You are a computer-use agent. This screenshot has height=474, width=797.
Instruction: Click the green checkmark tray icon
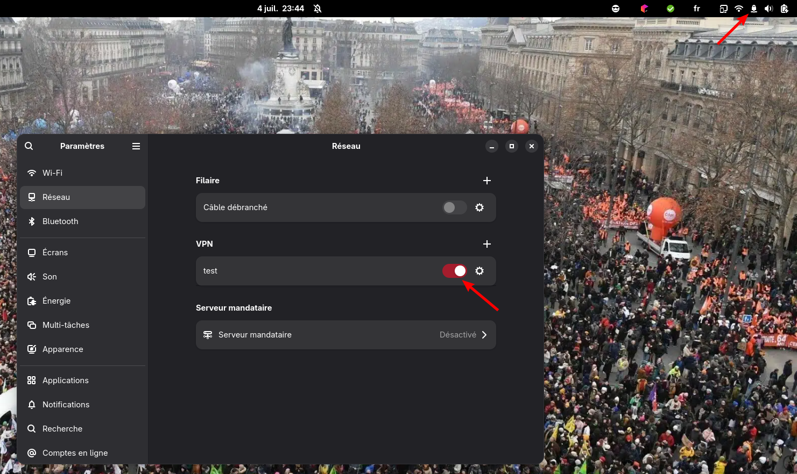tap(671, 9)
